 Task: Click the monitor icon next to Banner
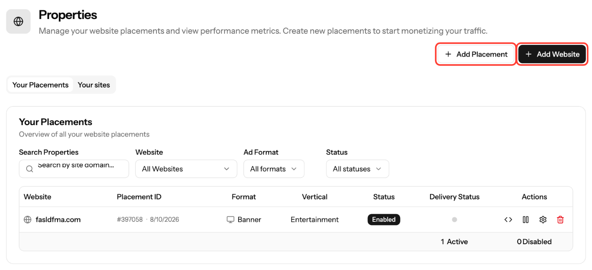pos(230,220)
